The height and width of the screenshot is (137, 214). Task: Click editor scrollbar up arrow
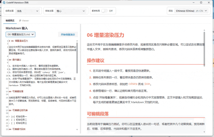[77, 41]
